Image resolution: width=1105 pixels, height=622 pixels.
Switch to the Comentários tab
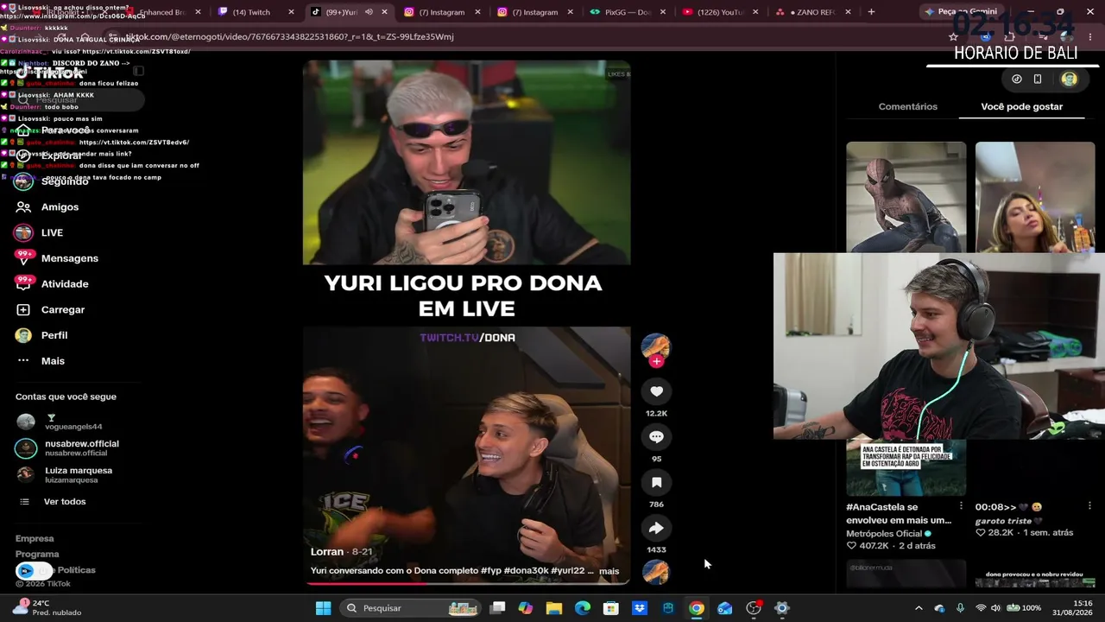point(907,106)
